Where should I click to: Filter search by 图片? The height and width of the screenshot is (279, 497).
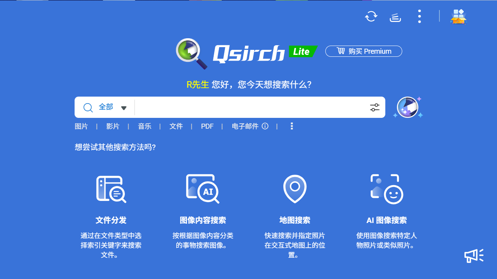(81, 126)
